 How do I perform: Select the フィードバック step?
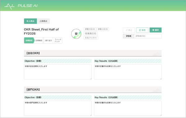[x=58, y=40]
